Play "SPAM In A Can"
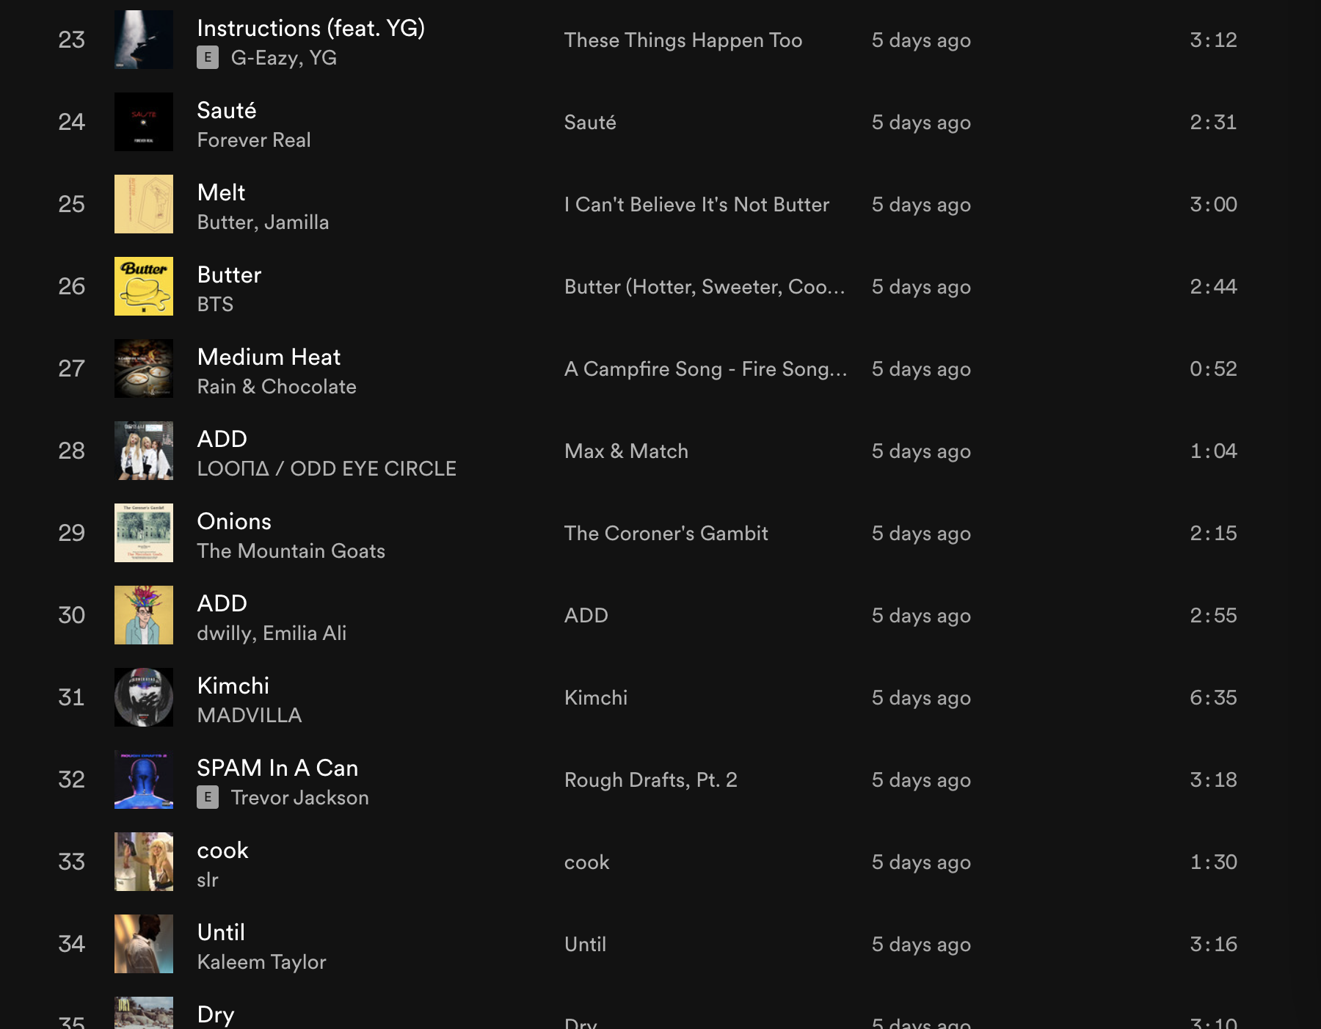The width and height of the screenshot is (1321, 1029). click(277, 768)
